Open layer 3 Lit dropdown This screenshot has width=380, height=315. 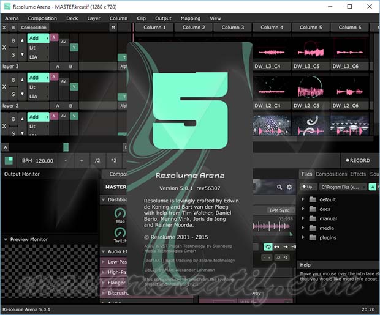pyautogui.click(x=38, y=48)
